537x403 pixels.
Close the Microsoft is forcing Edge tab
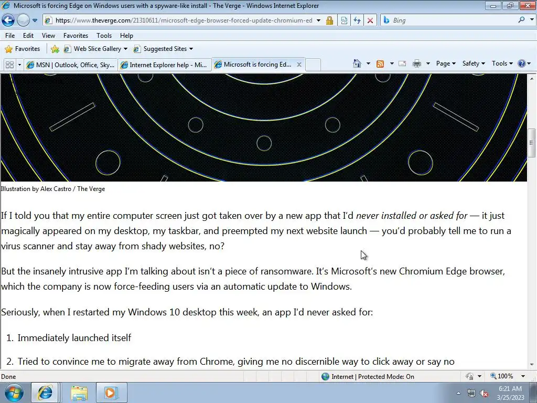pos(299,65)
